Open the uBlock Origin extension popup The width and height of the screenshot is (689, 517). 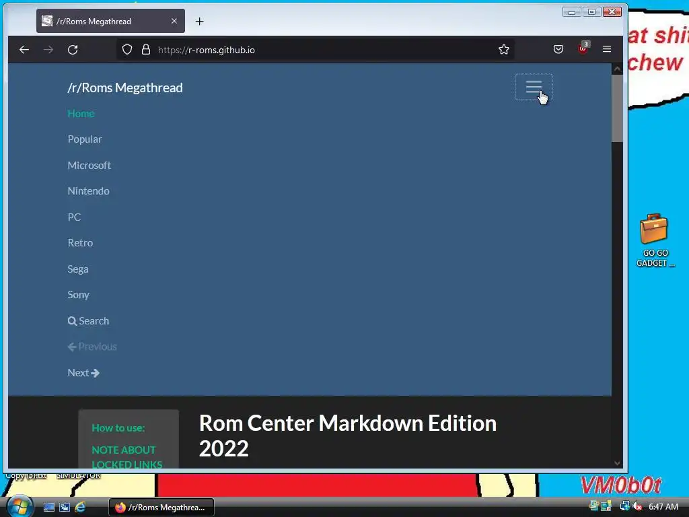pos(583,48)
